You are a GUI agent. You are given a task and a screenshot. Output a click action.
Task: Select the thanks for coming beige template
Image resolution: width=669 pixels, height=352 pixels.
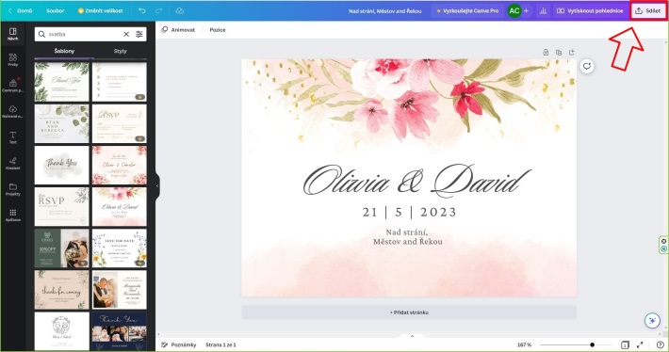click(x=62, y=290)
